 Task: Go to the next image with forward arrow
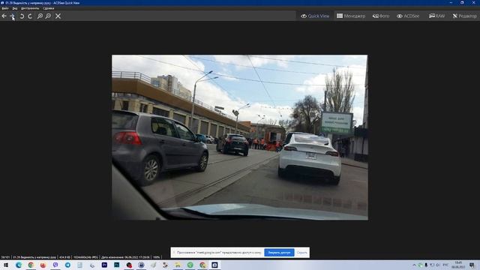pyautogui.click(x=13, y=16)
